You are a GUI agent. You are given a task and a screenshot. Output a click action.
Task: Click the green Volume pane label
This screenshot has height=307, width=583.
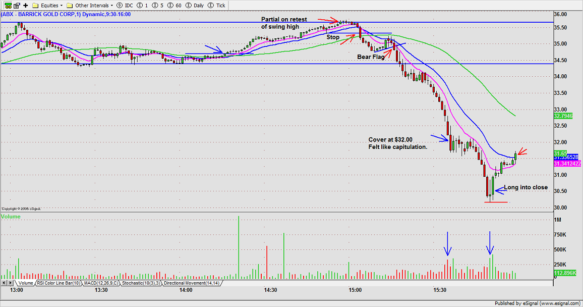(x=11, y=217)
